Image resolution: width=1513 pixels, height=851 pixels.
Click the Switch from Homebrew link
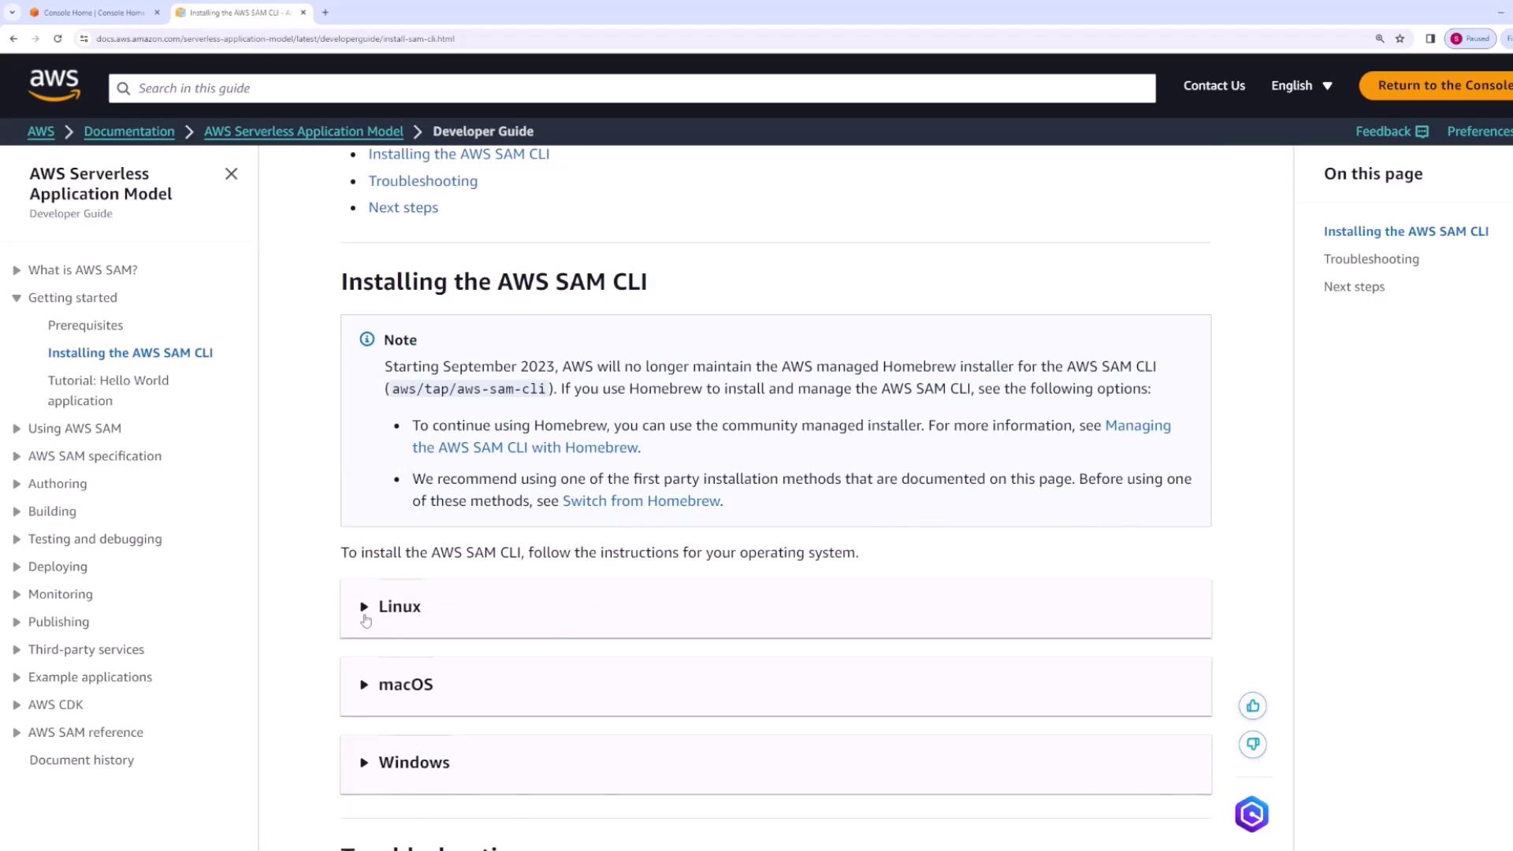641,501
